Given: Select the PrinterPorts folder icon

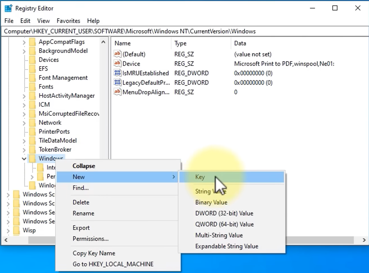Looking at the screenshot, I should tap(33, 132).
